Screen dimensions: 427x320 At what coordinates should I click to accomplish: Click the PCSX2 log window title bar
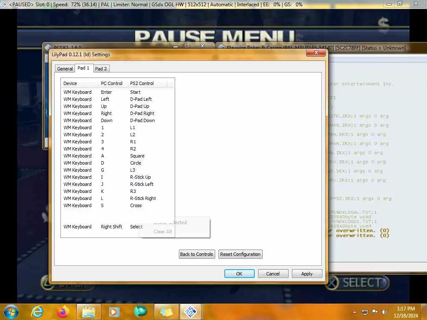click(x=322, y=47)
